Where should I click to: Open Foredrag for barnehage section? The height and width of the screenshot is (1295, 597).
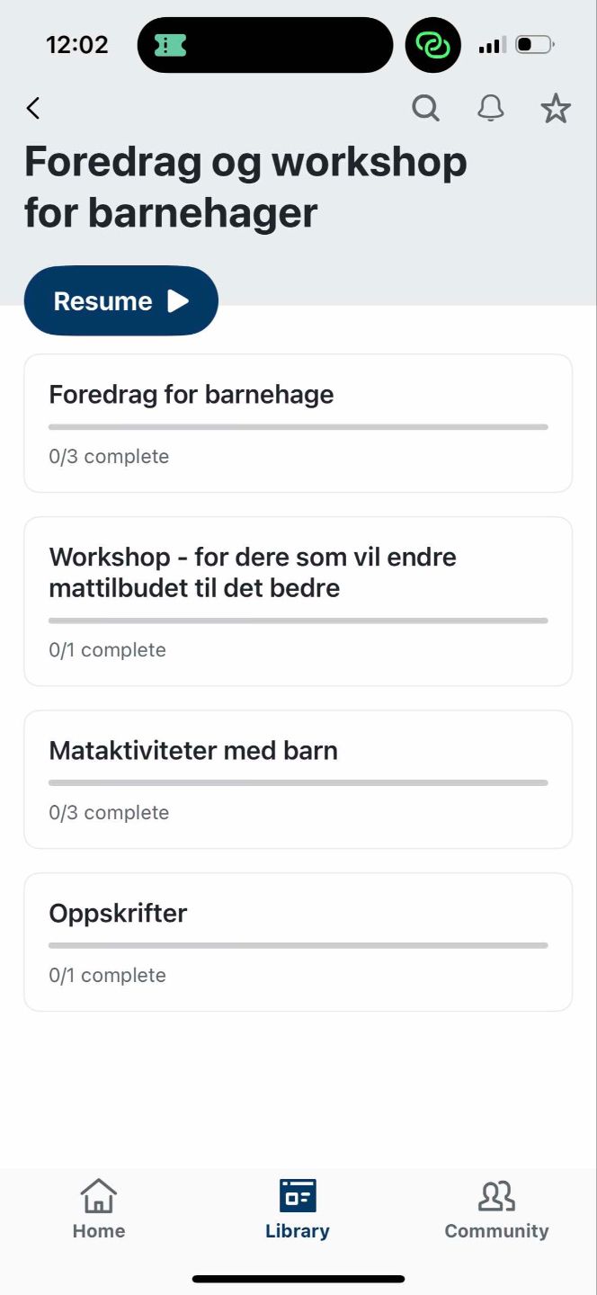298,424
